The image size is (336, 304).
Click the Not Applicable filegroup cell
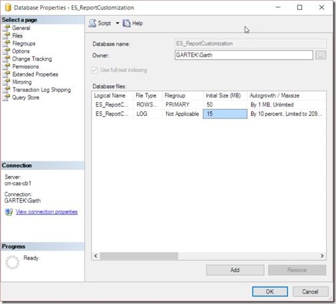pos(182,114)
